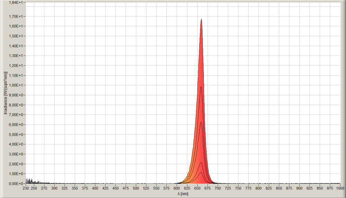Click the 425 wavelength tick label
Screen dimensions: 346x198
[105, 188]
